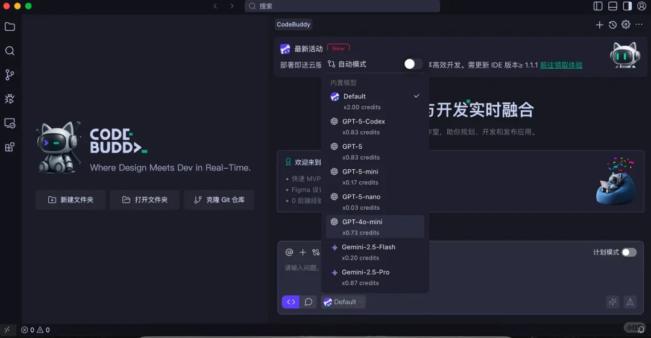Screen dimensions: 651x338
Task: Select the Default model option
Action: 375,101
